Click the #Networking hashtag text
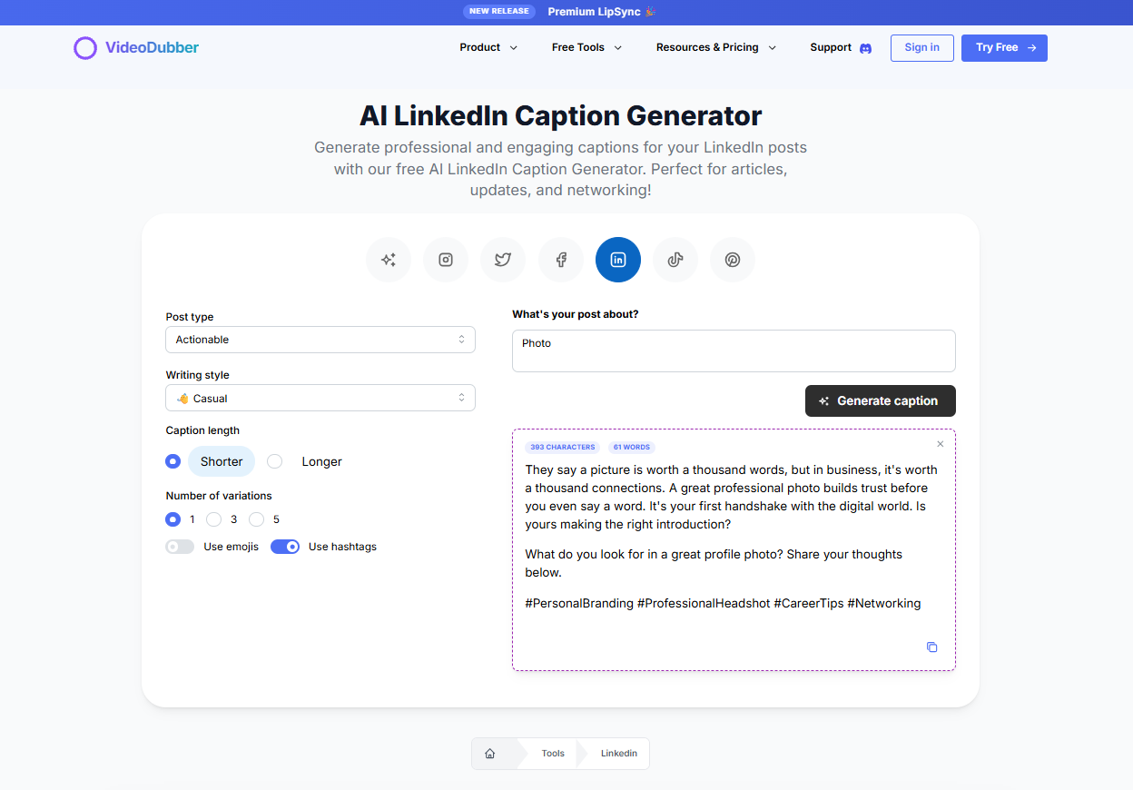Screen dimensions: 1133x790 [884, 603]
